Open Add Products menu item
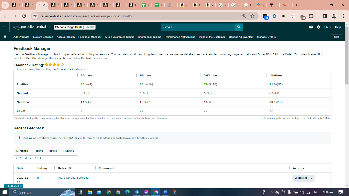The width and height of the screenshot is (349, 196). [21, 37]
